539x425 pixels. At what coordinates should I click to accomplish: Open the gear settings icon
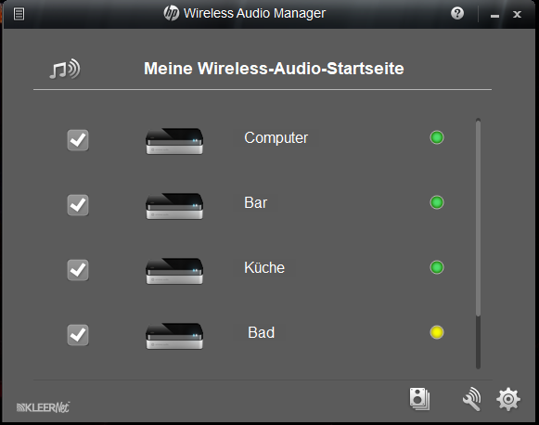point(508,399)
